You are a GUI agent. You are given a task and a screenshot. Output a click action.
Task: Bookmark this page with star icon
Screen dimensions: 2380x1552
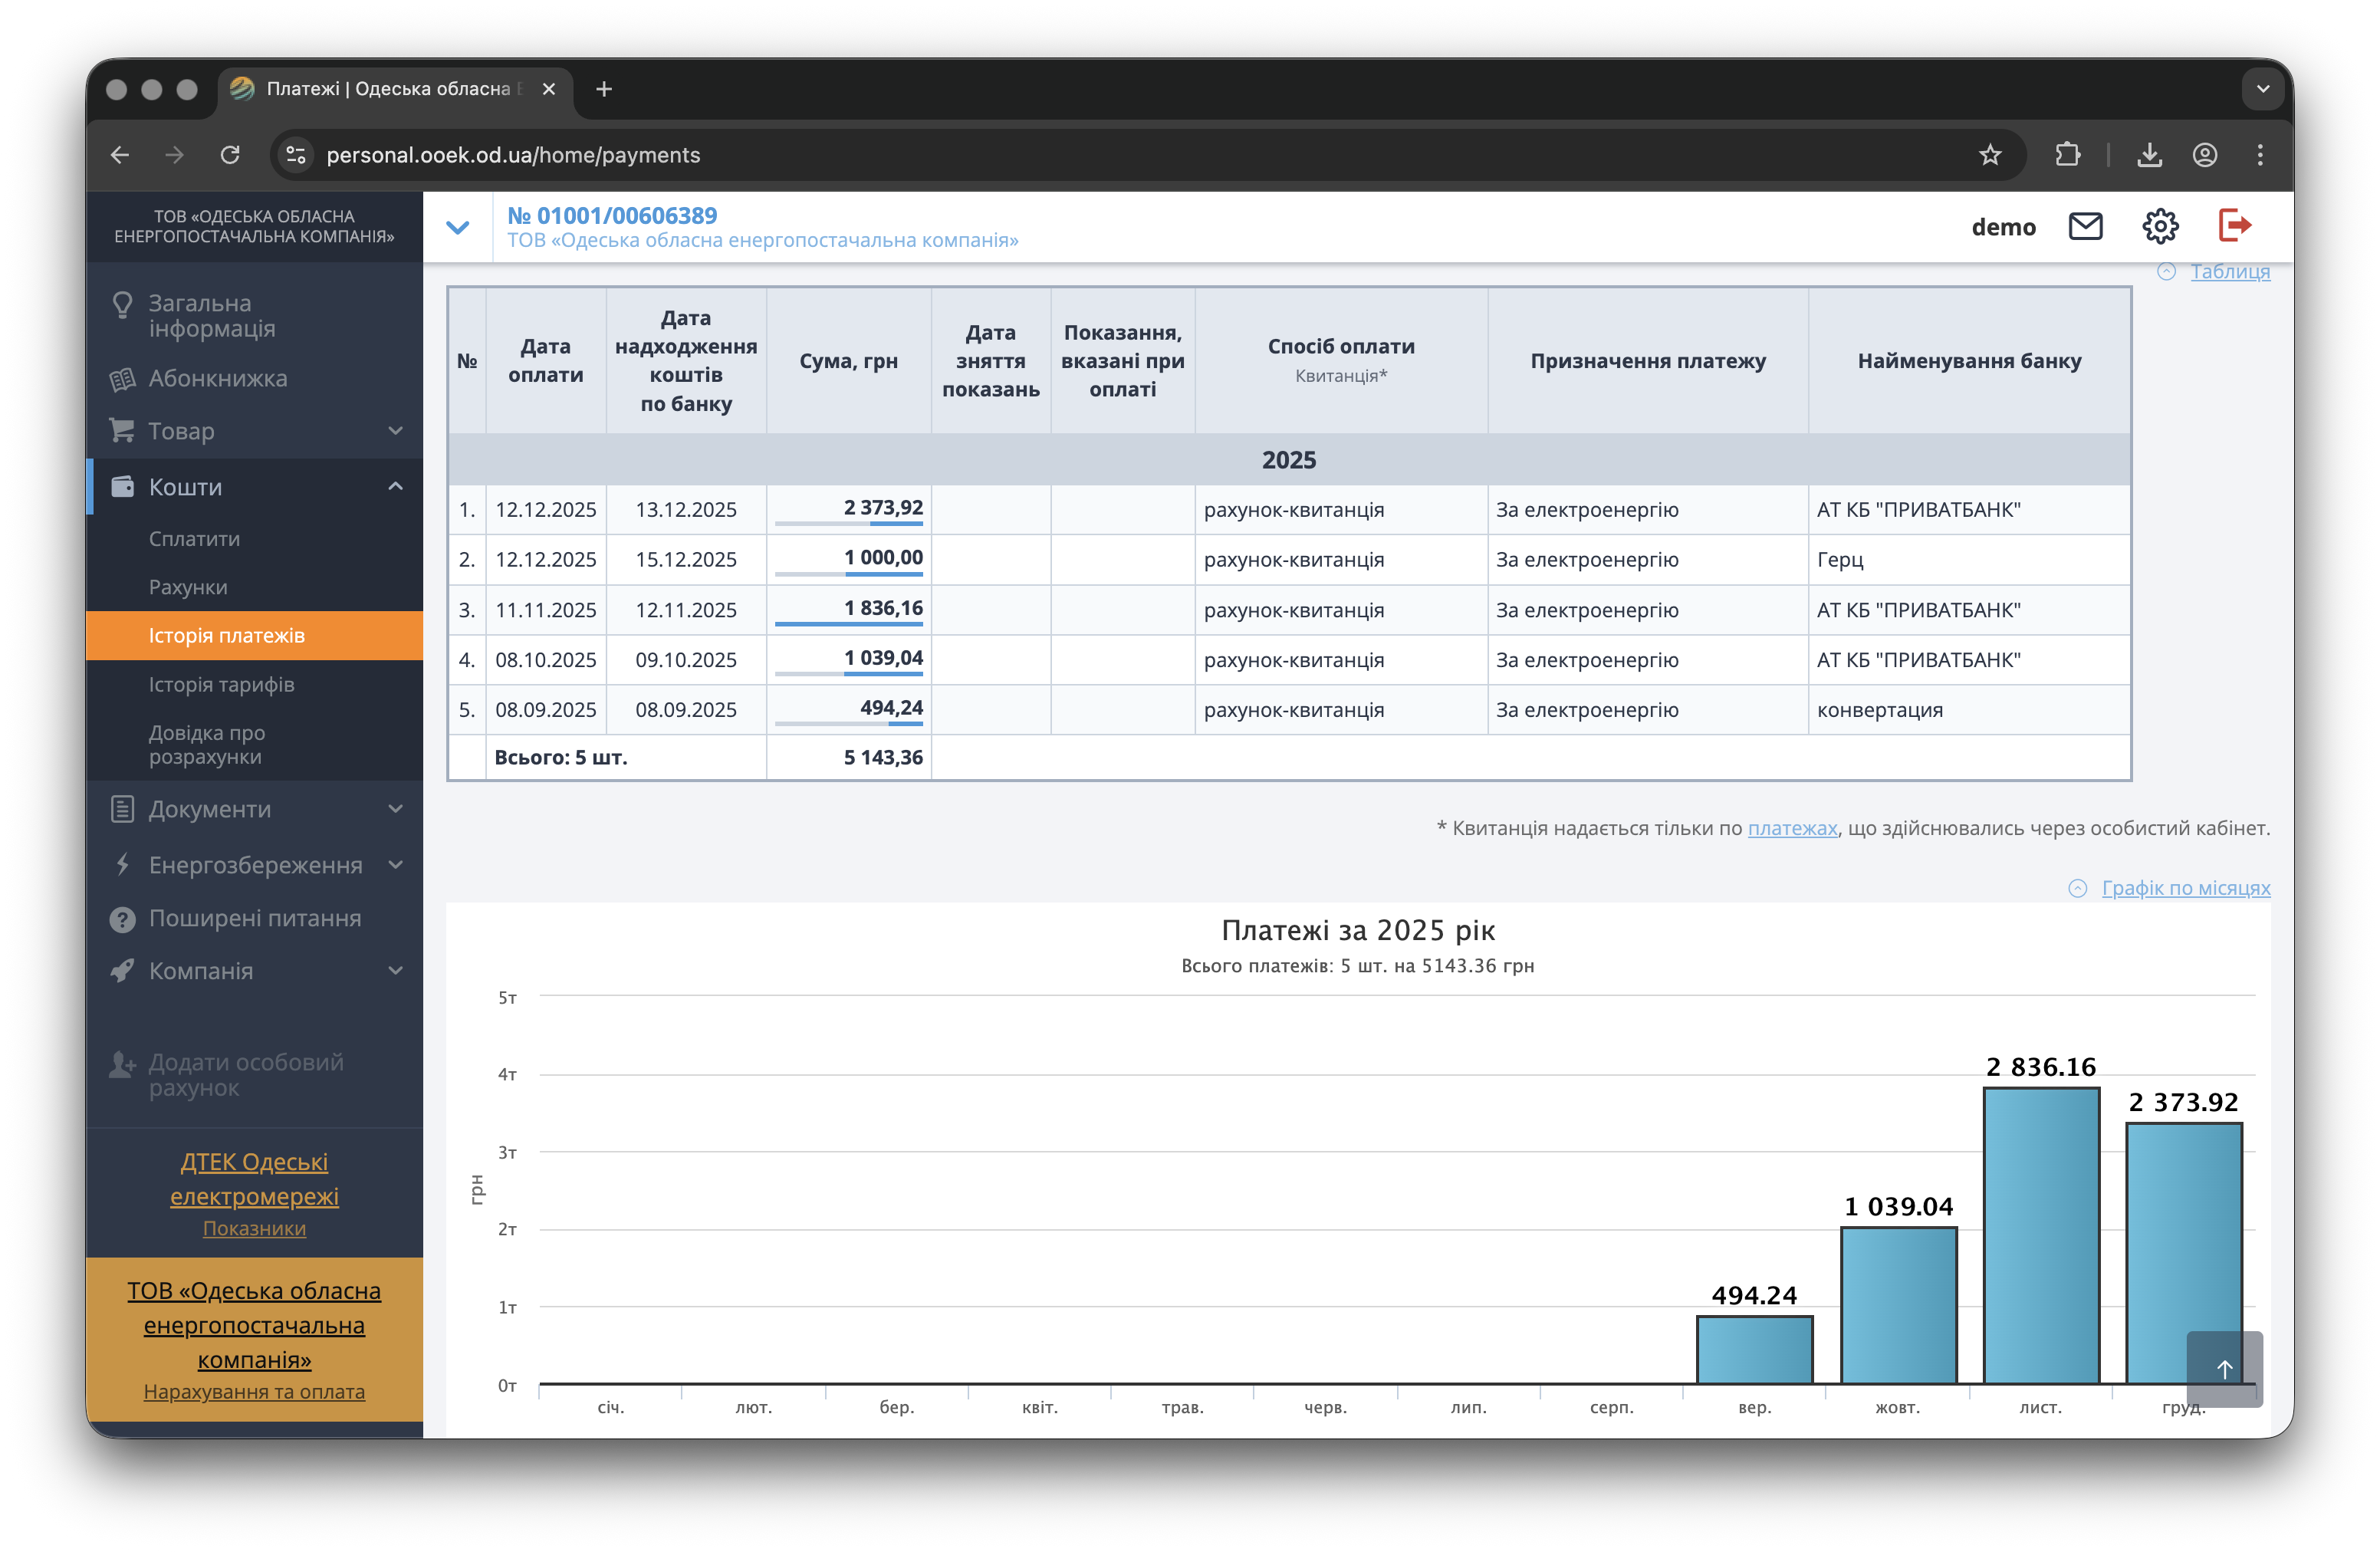(1990, 155)
